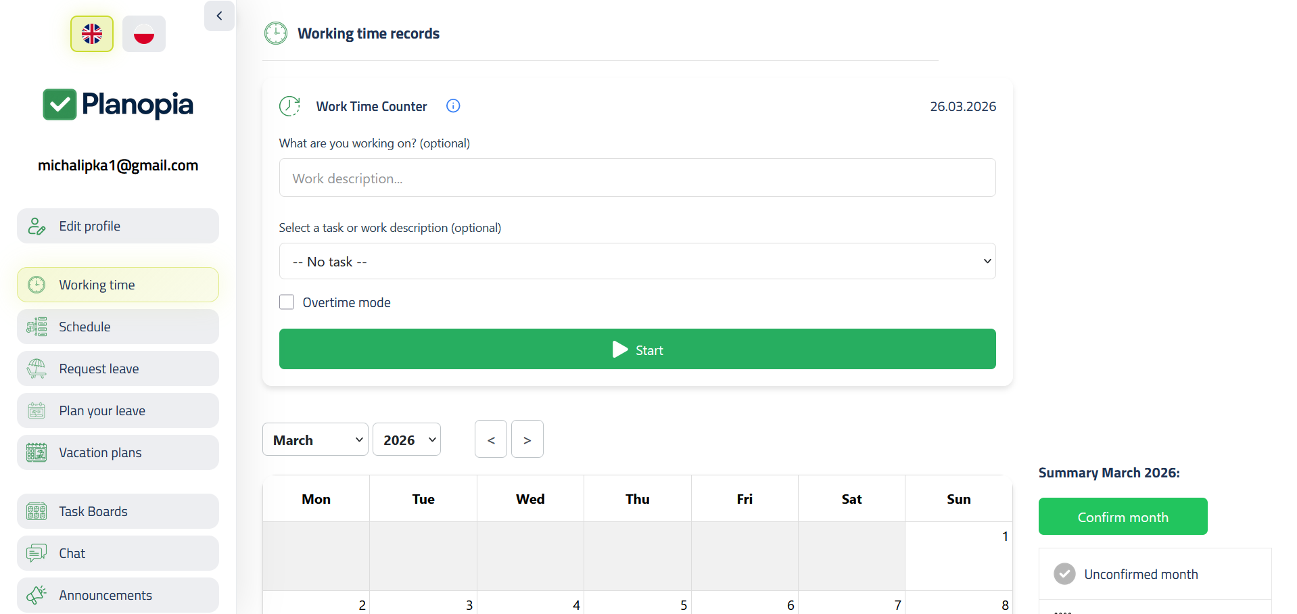Viewport: 1297px width, 614px height.
Task: Open Edit profile from sidebar
Action: tap(118, 226)
